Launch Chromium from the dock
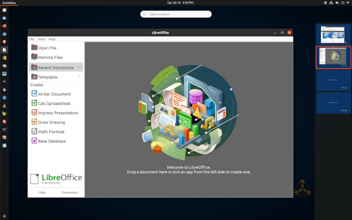Screen dimensions: 352x220 tap(4, 34)
